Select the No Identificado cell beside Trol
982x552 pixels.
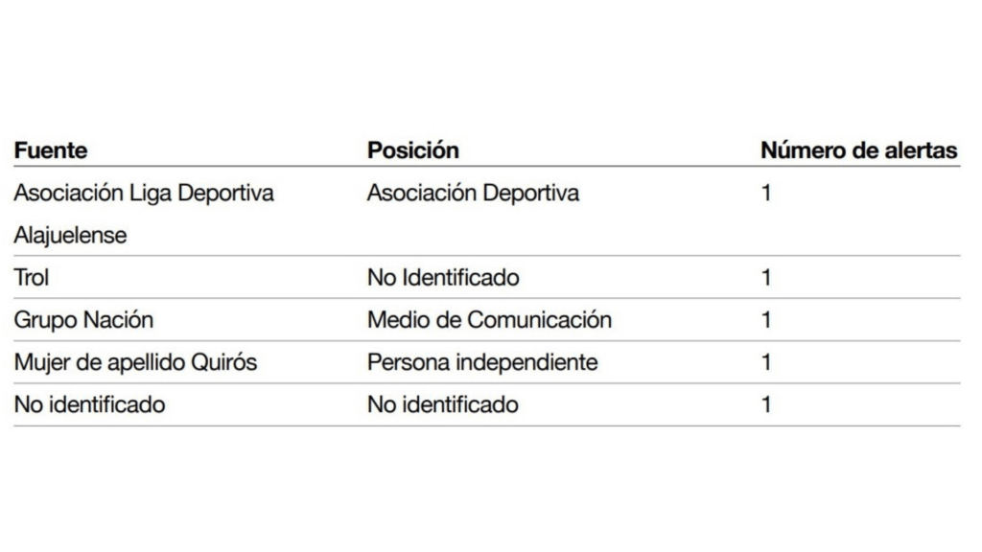coord(443,277)
